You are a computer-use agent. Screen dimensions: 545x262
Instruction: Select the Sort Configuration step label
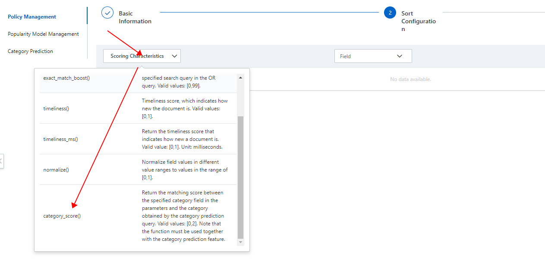419,21
